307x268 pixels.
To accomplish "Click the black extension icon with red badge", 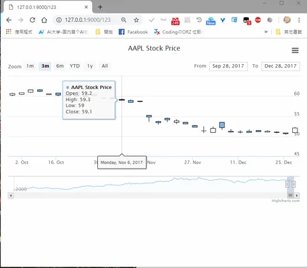I will point(247,21).
